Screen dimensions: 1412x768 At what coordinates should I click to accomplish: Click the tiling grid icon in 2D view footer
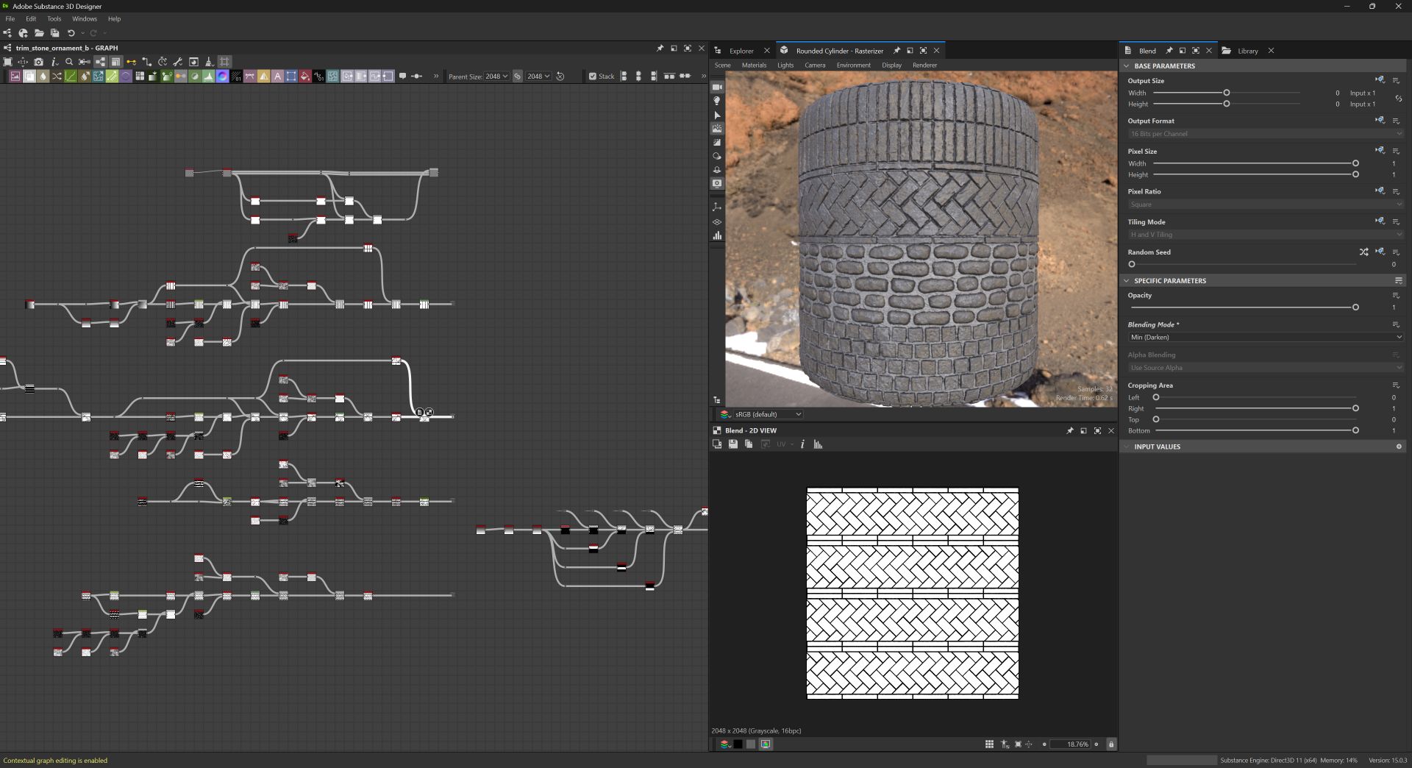coord(989,744)
